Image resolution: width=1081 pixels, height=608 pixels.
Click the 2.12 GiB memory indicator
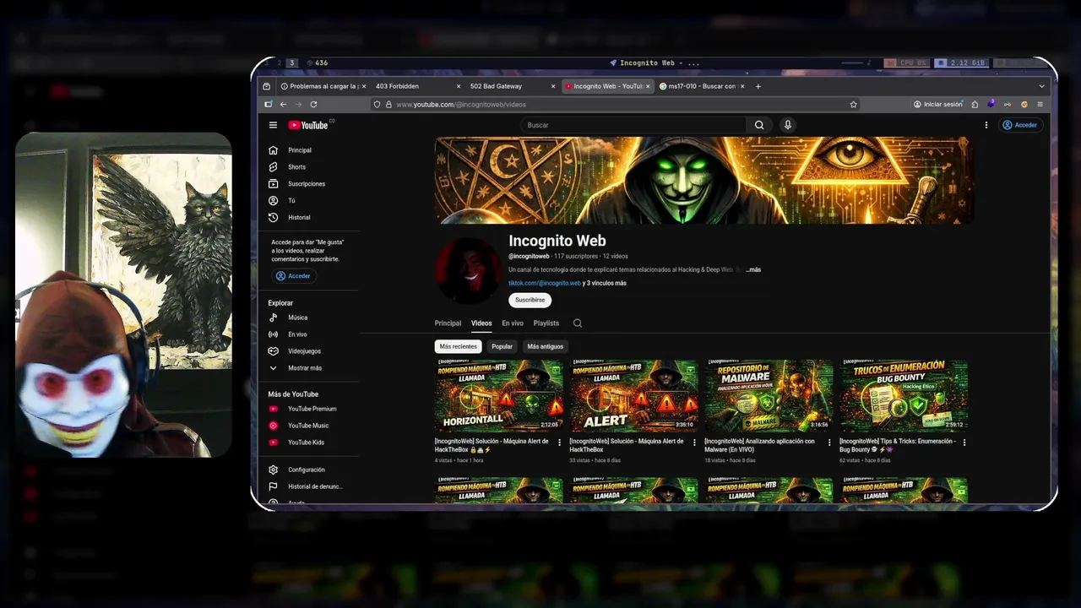coord(961,63)
